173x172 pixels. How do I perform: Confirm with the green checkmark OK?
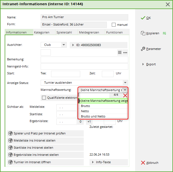[143, 18]
